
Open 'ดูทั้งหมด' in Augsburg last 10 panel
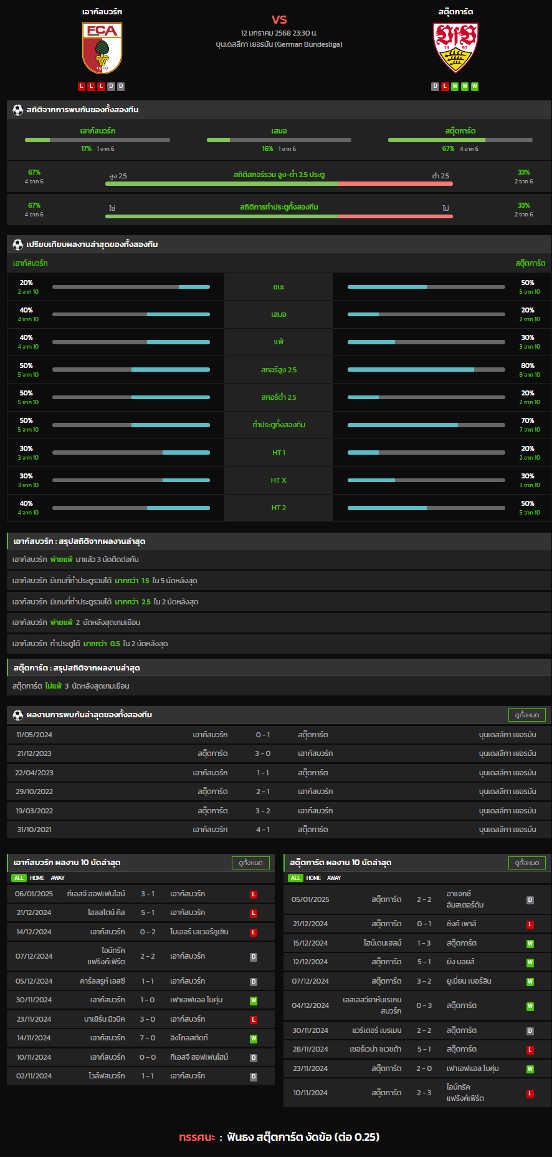click(x=251, y=863)
